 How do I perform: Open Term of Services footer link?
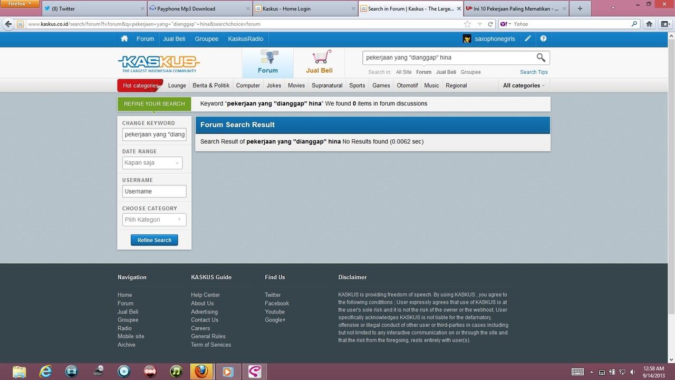point(211,345)
